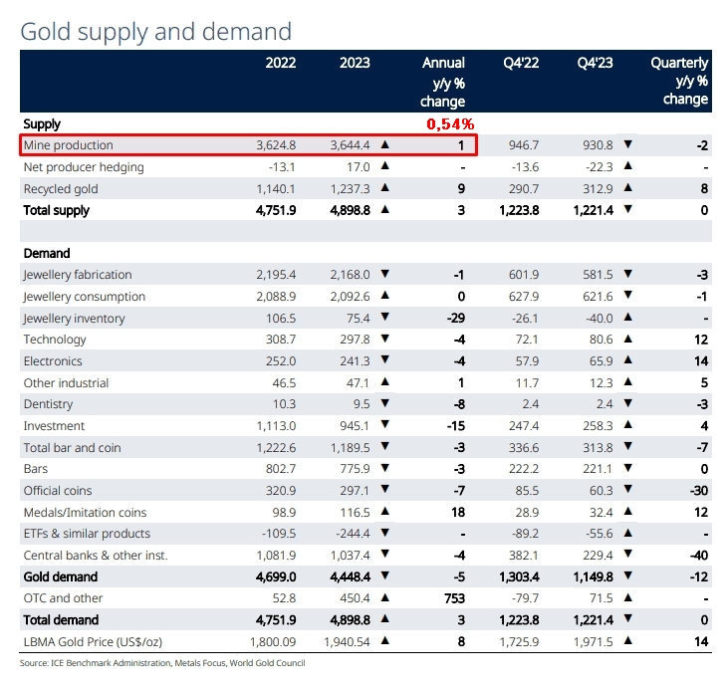Select the Annual y/y % change header
The height and width of the screenshot is (688, 728).
[443, 81]
